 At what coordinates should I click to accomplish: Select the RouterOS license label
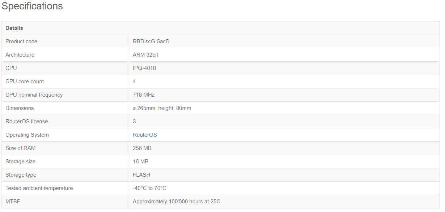26,122
